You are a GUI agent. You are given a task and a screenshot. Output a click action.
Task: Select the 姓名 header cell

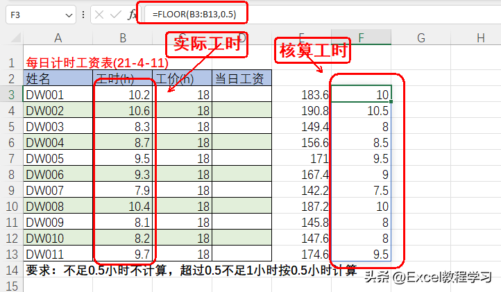58,78
